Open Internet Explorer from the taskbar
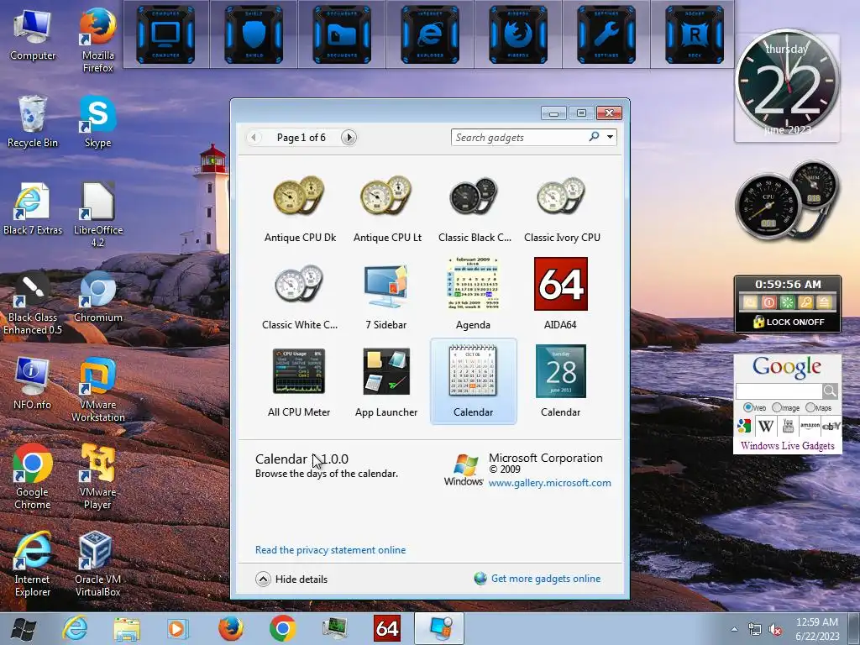The image size is (860, 645). click(x=74, y=628)
